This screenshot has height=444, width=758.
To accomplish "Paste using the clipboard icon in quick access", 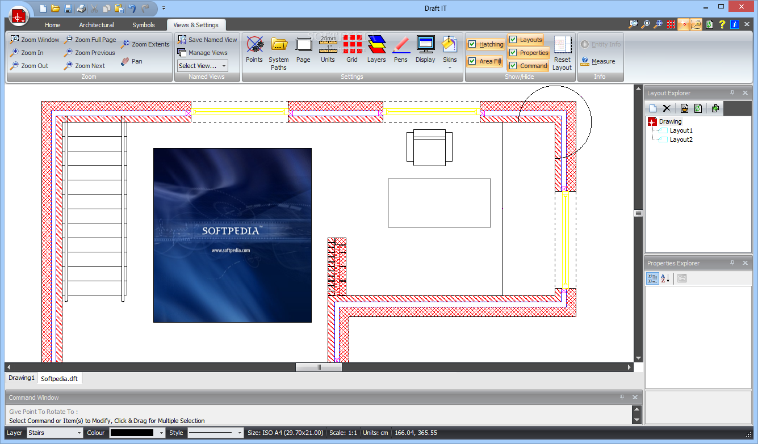I will [119, 9].
